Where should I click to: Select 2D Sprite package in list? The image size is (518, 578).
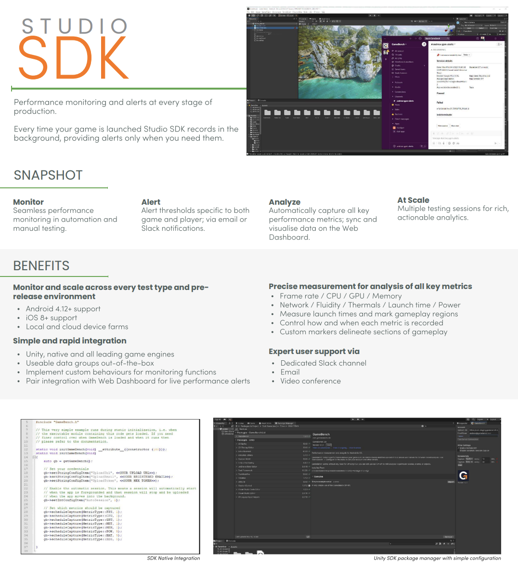coord(273,444)
